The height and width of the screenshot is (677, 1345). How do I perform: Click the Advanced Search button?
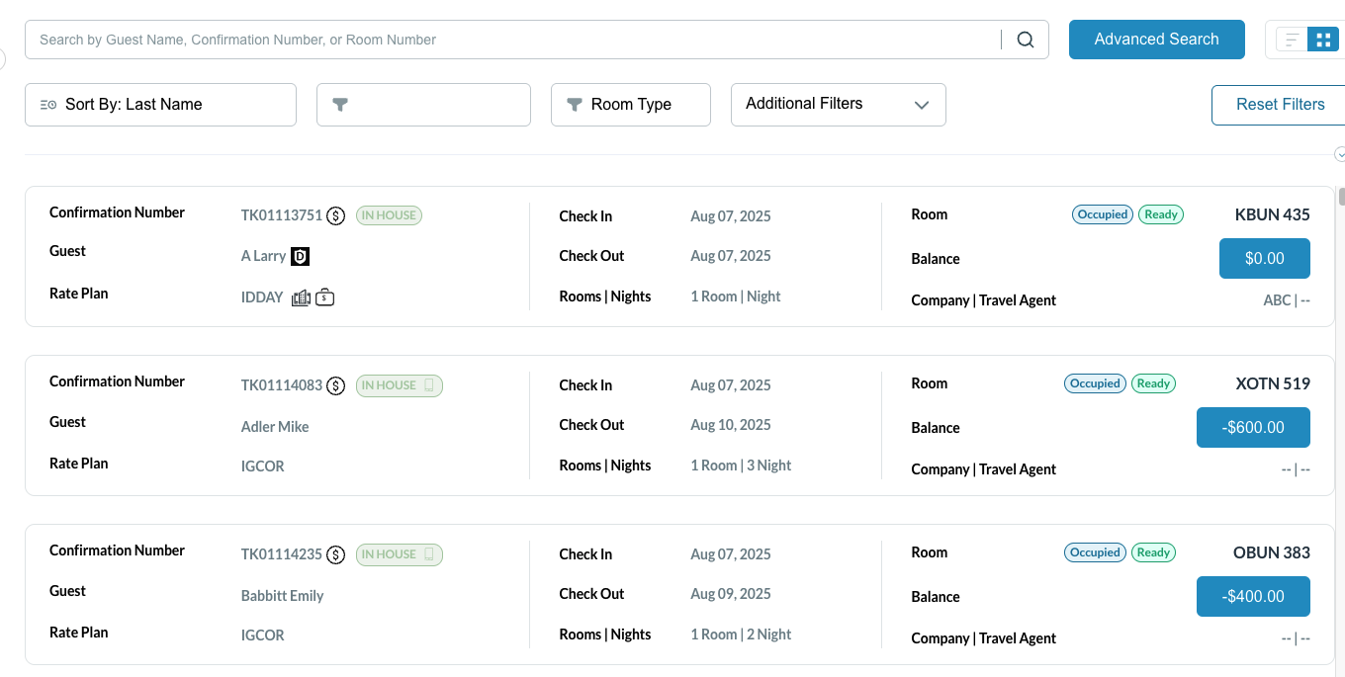1156,40
